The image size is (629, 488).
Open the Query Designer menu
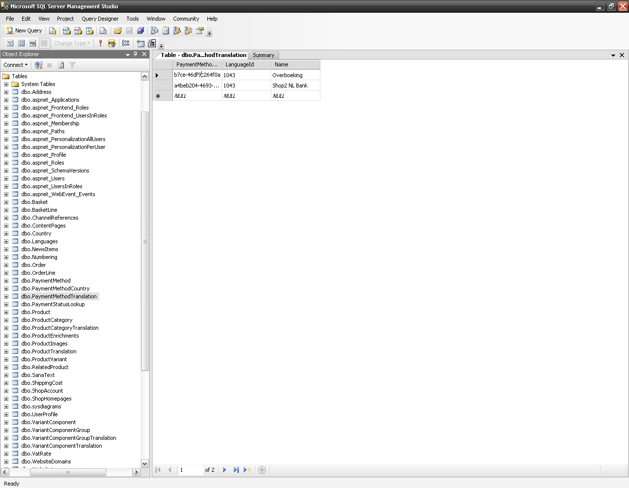point(100,19)
